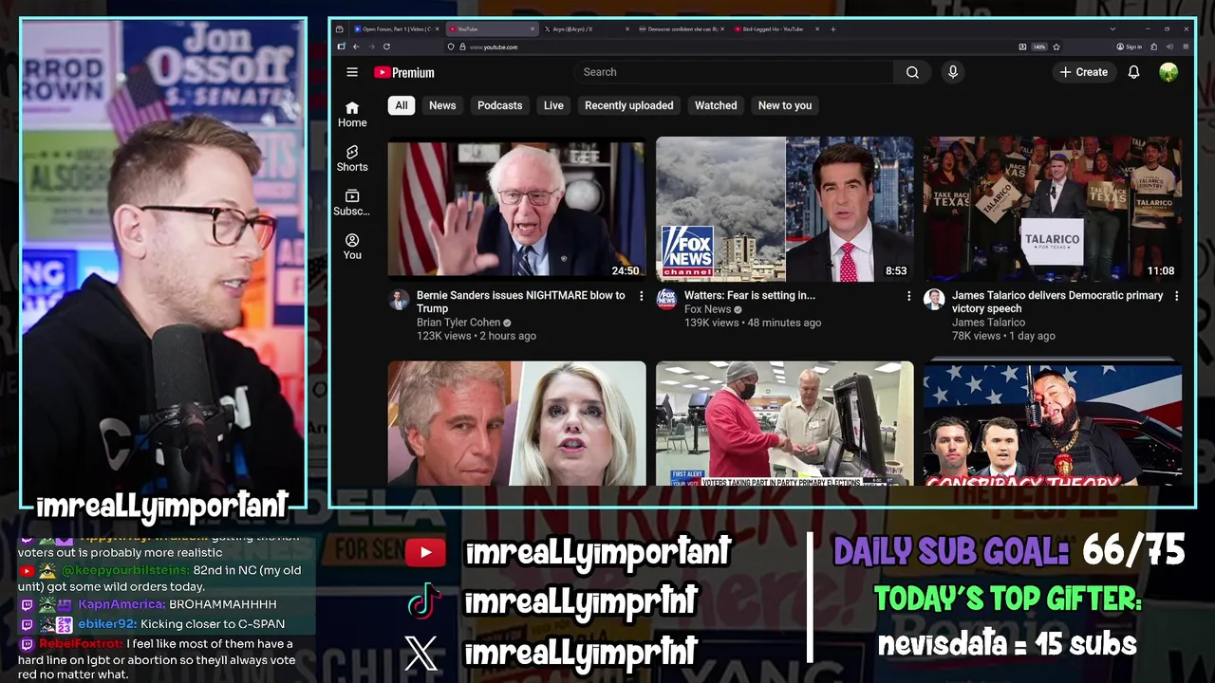1215x683 pixels.
Task: Click the search magnifier button
Action: [x=912, y=72]
